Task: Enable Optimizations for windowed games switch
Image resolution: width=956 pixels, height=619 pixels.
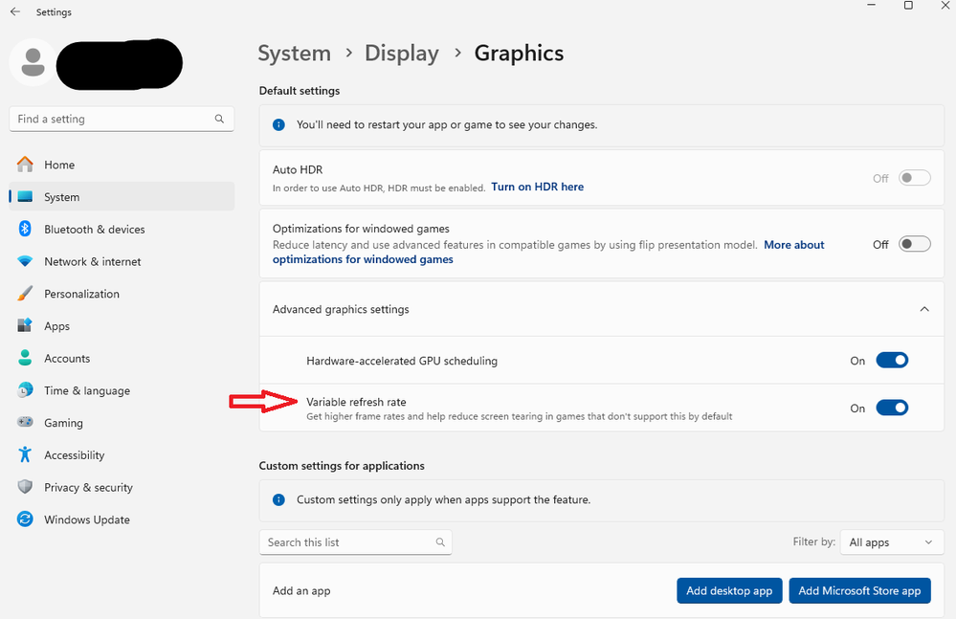Action: pos(915,244)
